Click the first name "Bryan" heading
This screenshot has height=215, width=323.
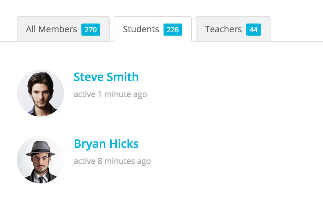[90, 144]
